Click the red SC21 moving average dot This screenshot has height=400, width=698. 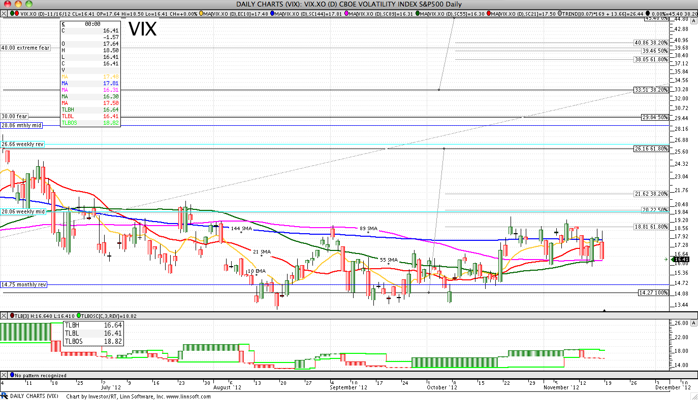pos(488,13)
